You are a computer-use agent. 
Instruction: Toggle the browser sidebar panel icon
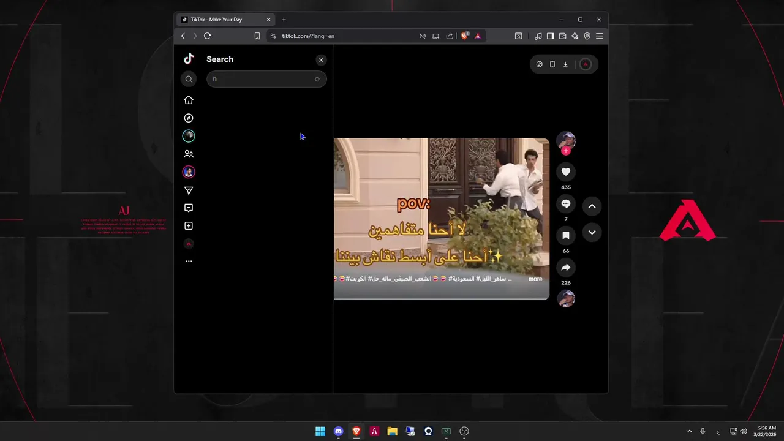(x=550, y=36)
